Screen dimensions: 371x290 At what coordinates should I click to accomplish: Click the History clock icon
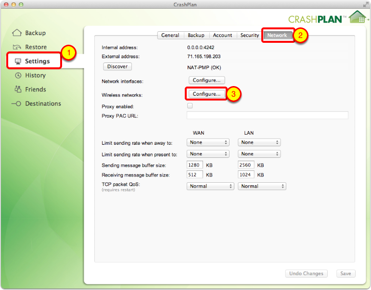tap(18, 76)
